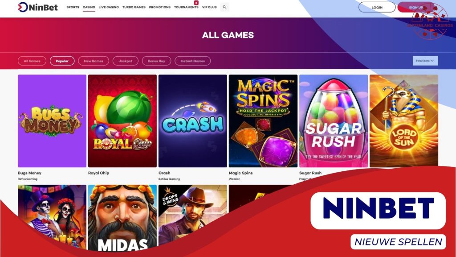This screenshot has height=257, width=456.
Task: Open the Sports menu item
Action: coord(73,7)
